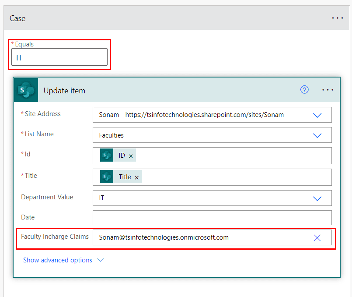Click the Equals label
Viewport: 352px width, 297px height.
24,44
